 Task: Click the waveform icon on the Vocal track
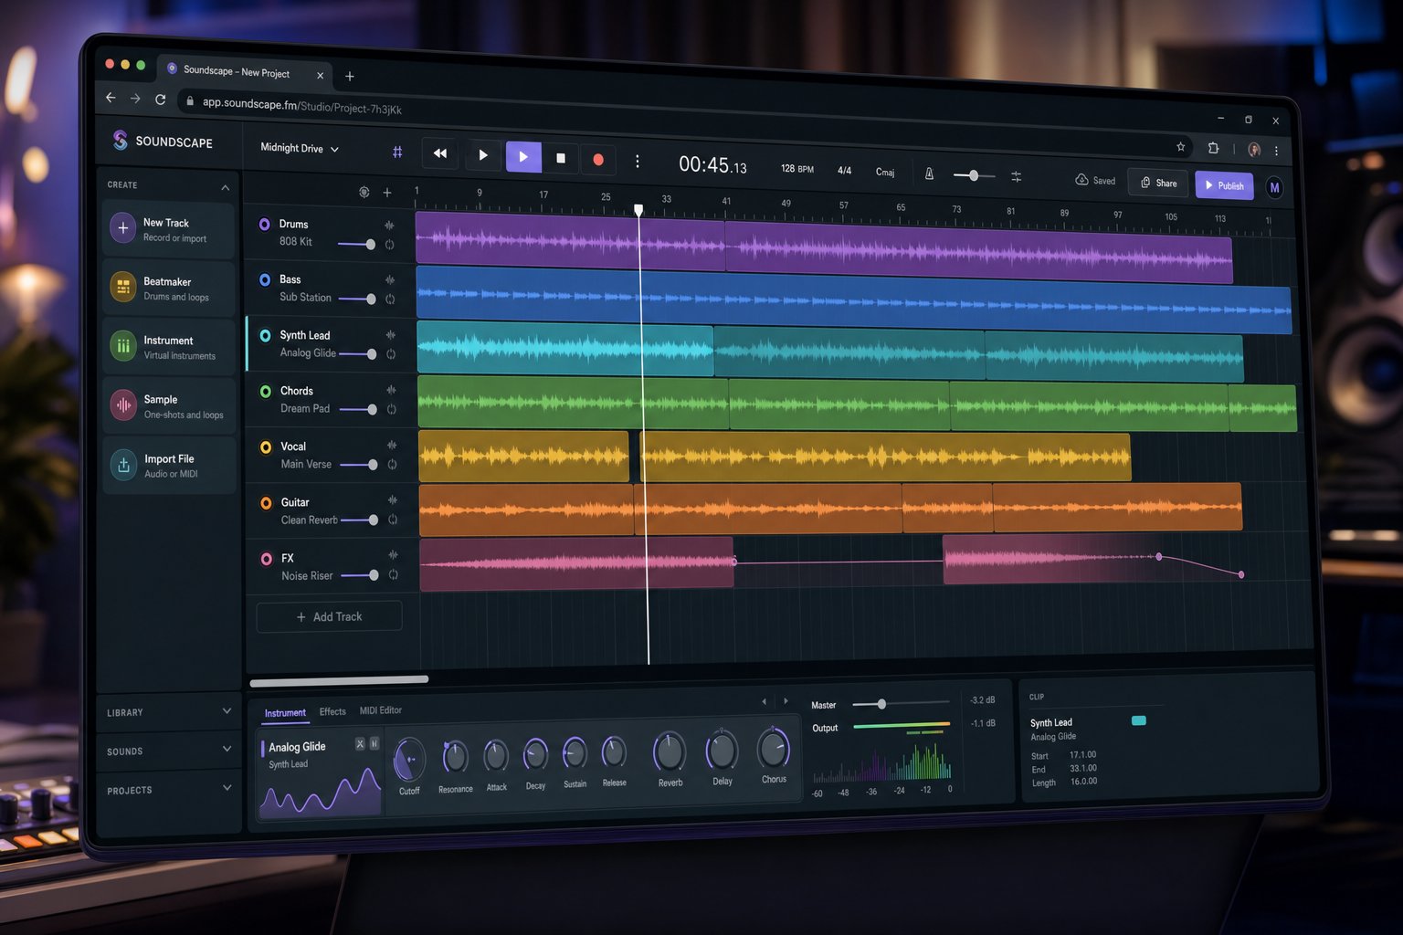(x=392, y=446)
